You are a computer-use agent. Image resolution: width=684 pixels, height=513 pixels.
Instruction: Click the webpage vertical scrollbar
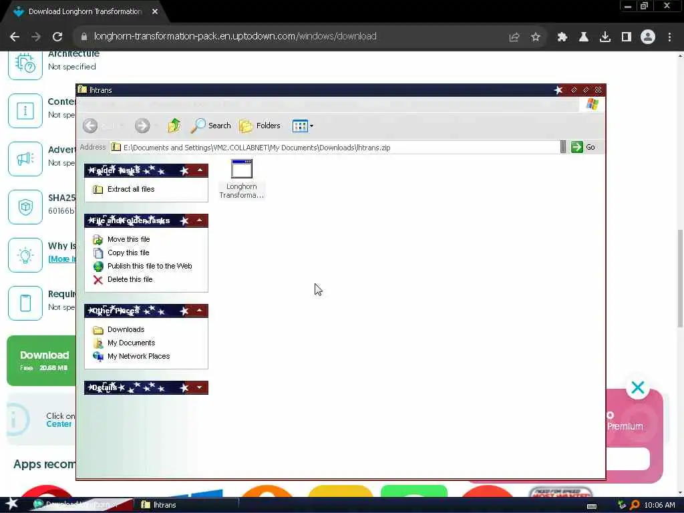pos(680,279)
